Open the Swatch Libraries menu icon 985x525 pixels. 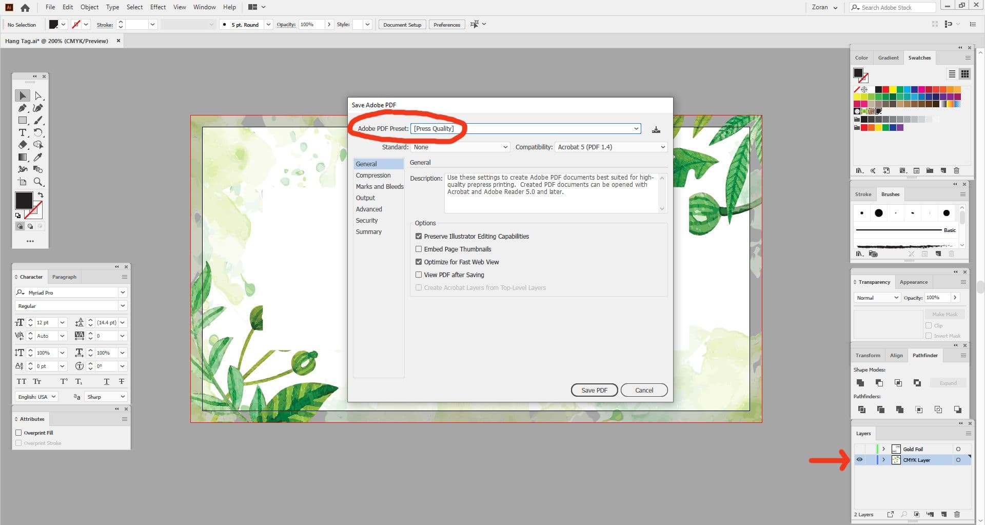859,170
